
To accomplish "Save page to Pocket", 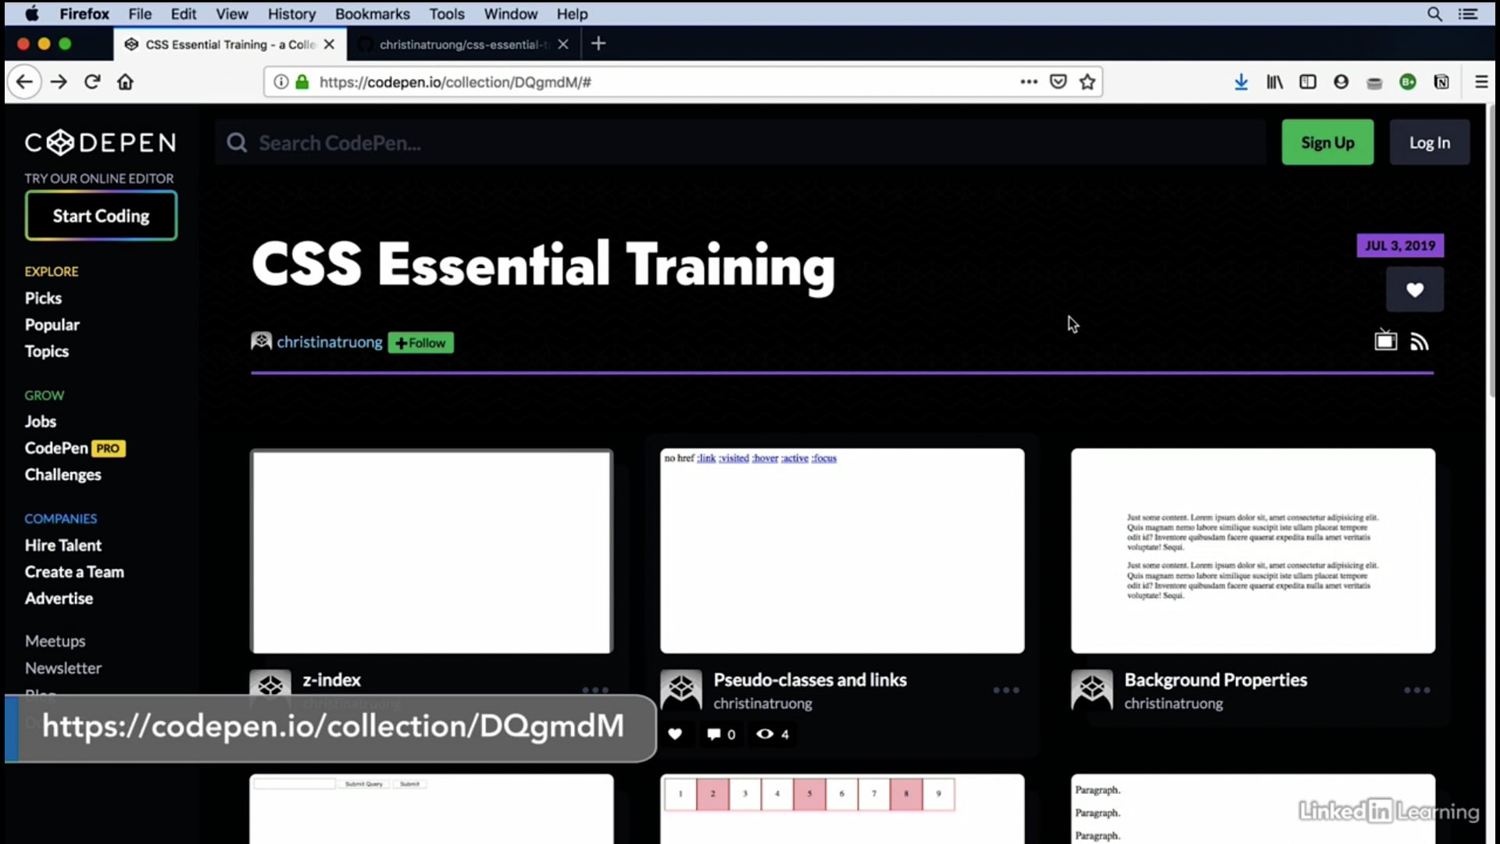I will [x=1057, y=81].
